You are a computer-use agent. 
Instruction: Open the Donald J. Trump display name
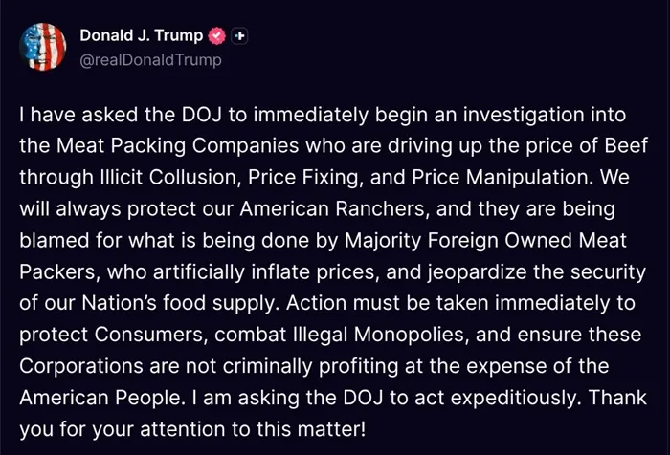[x=142, y=36]
